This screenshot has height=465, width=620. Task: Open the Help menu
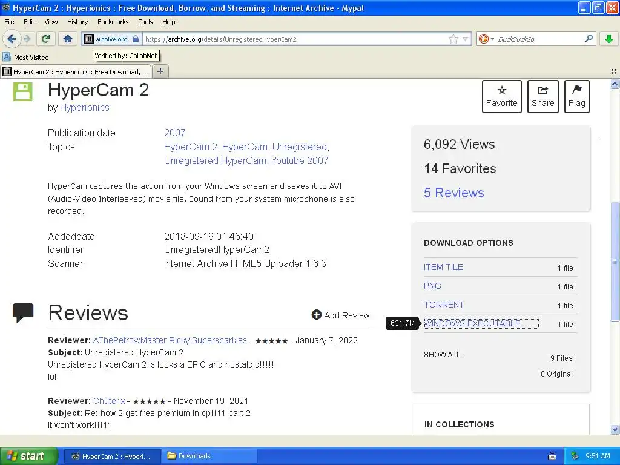(168, 22)
